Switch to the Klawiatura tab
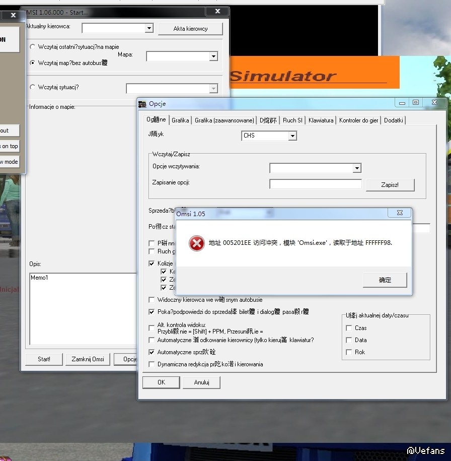 click(x=321, y=120)
